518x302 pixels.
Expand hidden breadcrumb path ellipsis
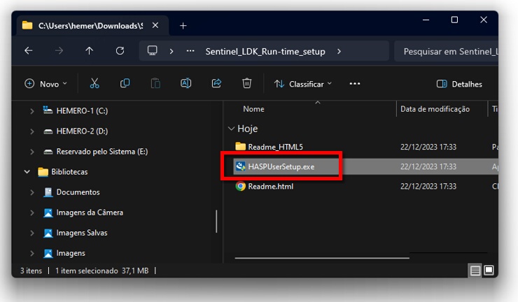pyautogui.click(x=190, y=51)
